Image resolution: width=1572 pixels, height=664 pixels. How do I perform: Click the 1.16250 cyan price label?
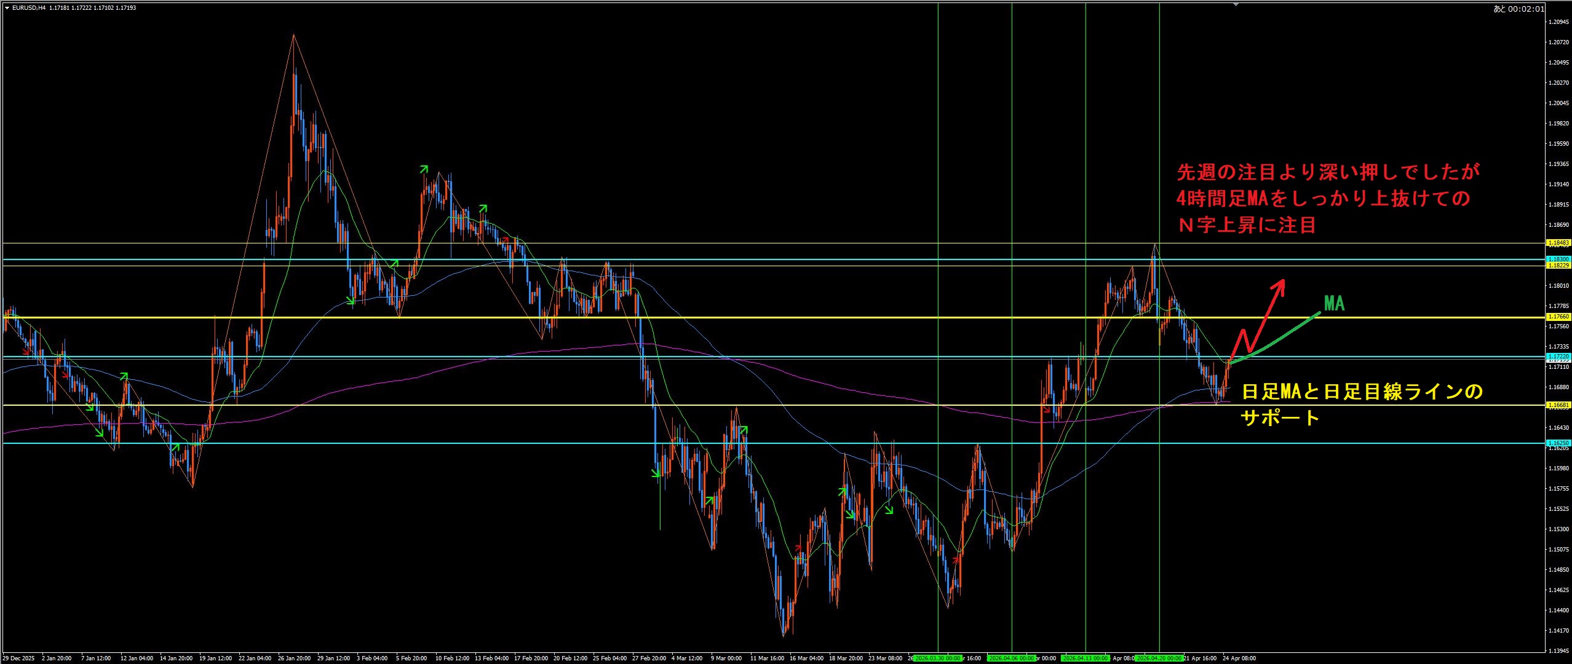(1558, 443)
